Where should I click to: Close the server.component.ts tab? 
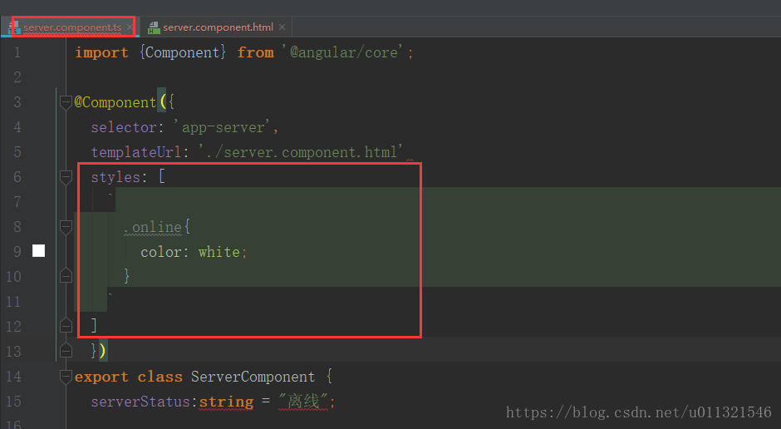pyautogui.click(x=130, y=27)
